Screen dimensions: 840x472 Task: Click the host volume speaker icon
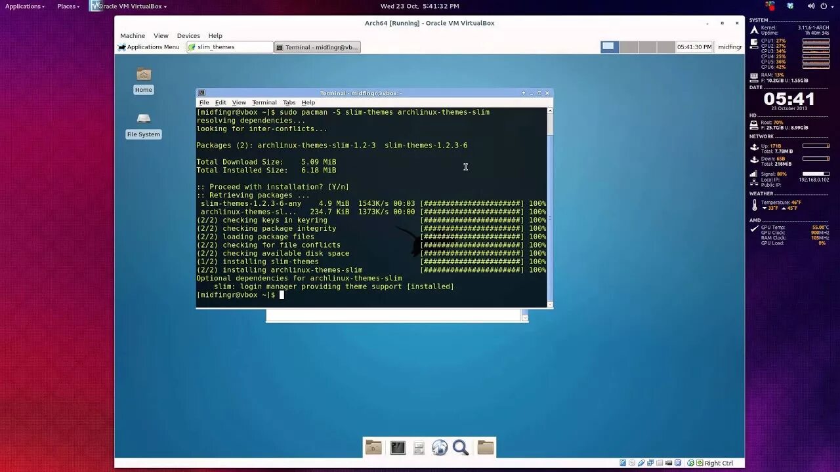pyautogui.click(x=811, y=6)
